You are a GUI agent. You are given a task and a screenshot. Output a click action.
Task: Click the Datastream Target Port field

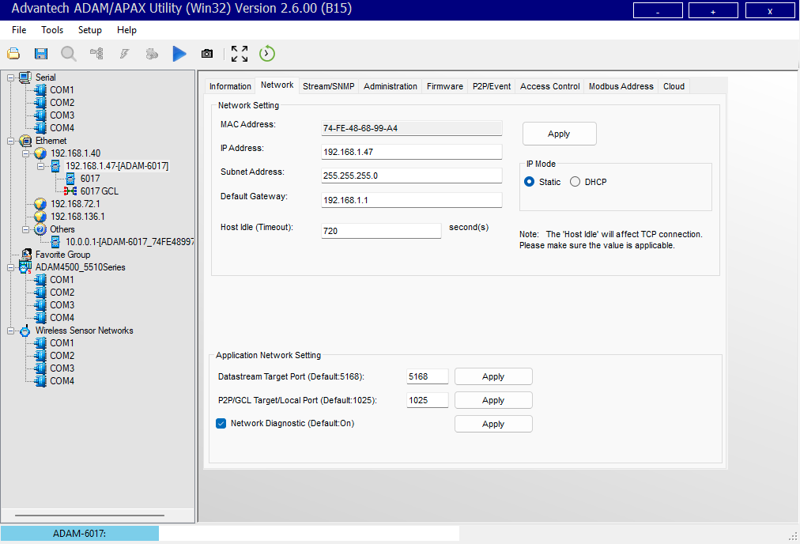[428, 376]
